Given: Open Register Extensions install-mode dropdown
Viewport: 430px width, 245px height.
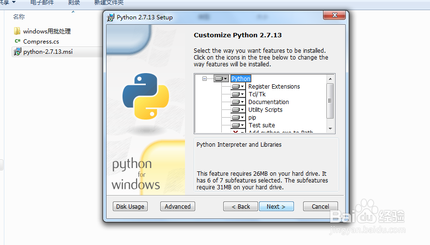Looking at the screenshot, I should tap(238, 86).
